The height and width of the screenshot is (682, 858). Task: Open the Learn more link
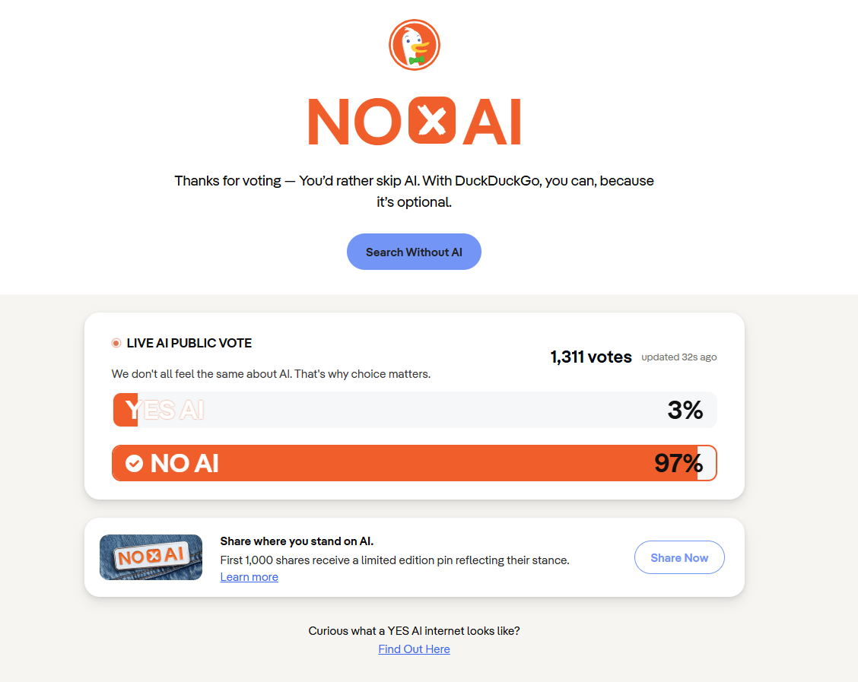coord(249,577)
